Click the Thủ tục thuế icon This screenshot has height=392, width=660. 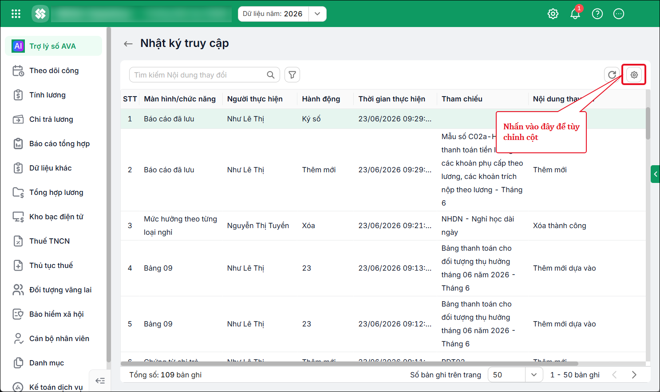[18, 265]
